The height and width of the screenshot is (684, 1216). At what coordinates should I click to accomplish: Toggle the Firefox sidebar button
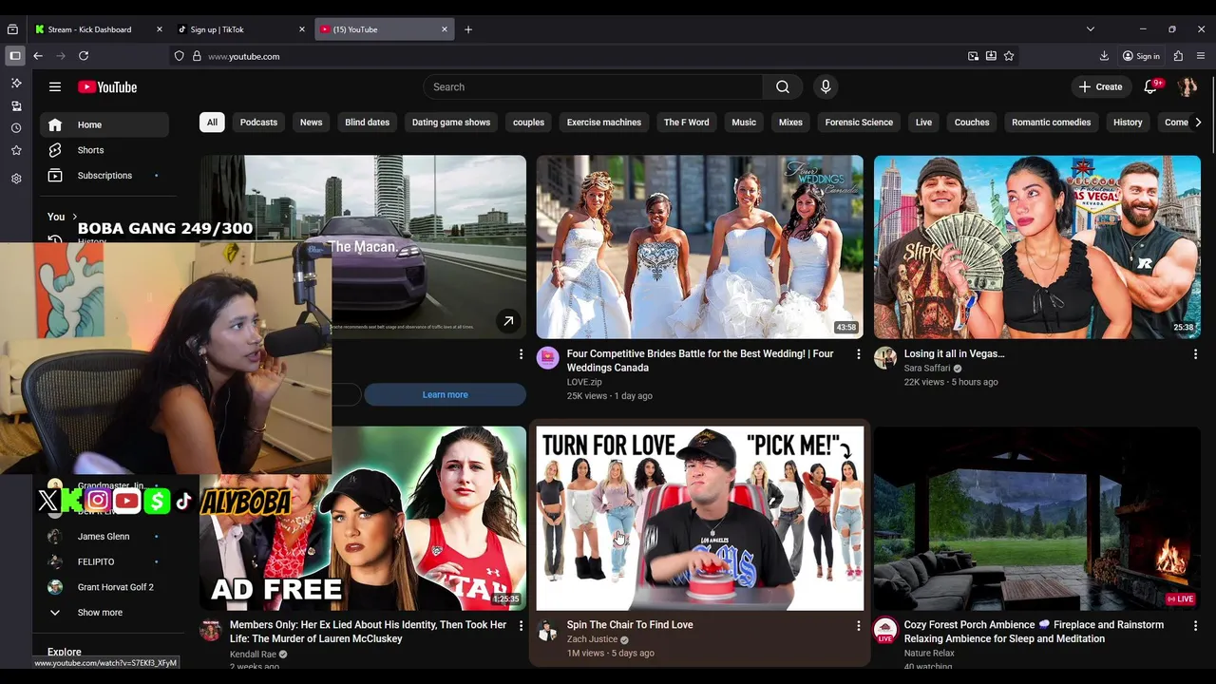coord(15,56)
